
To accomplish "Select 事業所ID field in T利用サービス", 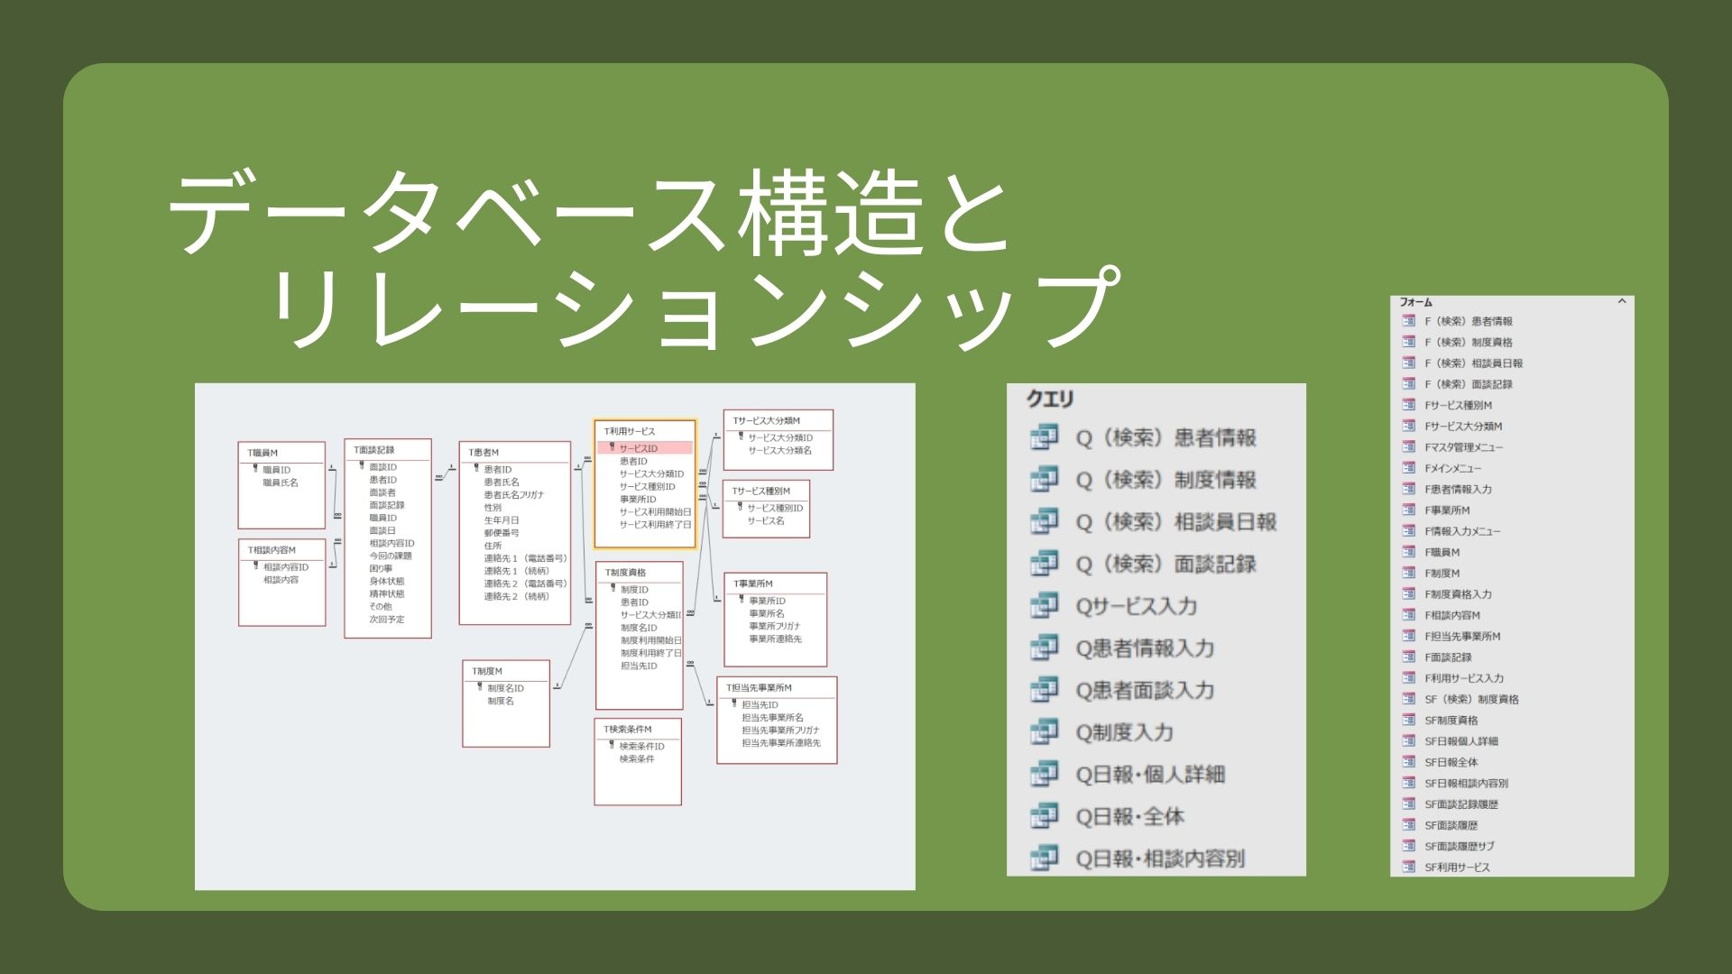I will coord(638,499).
